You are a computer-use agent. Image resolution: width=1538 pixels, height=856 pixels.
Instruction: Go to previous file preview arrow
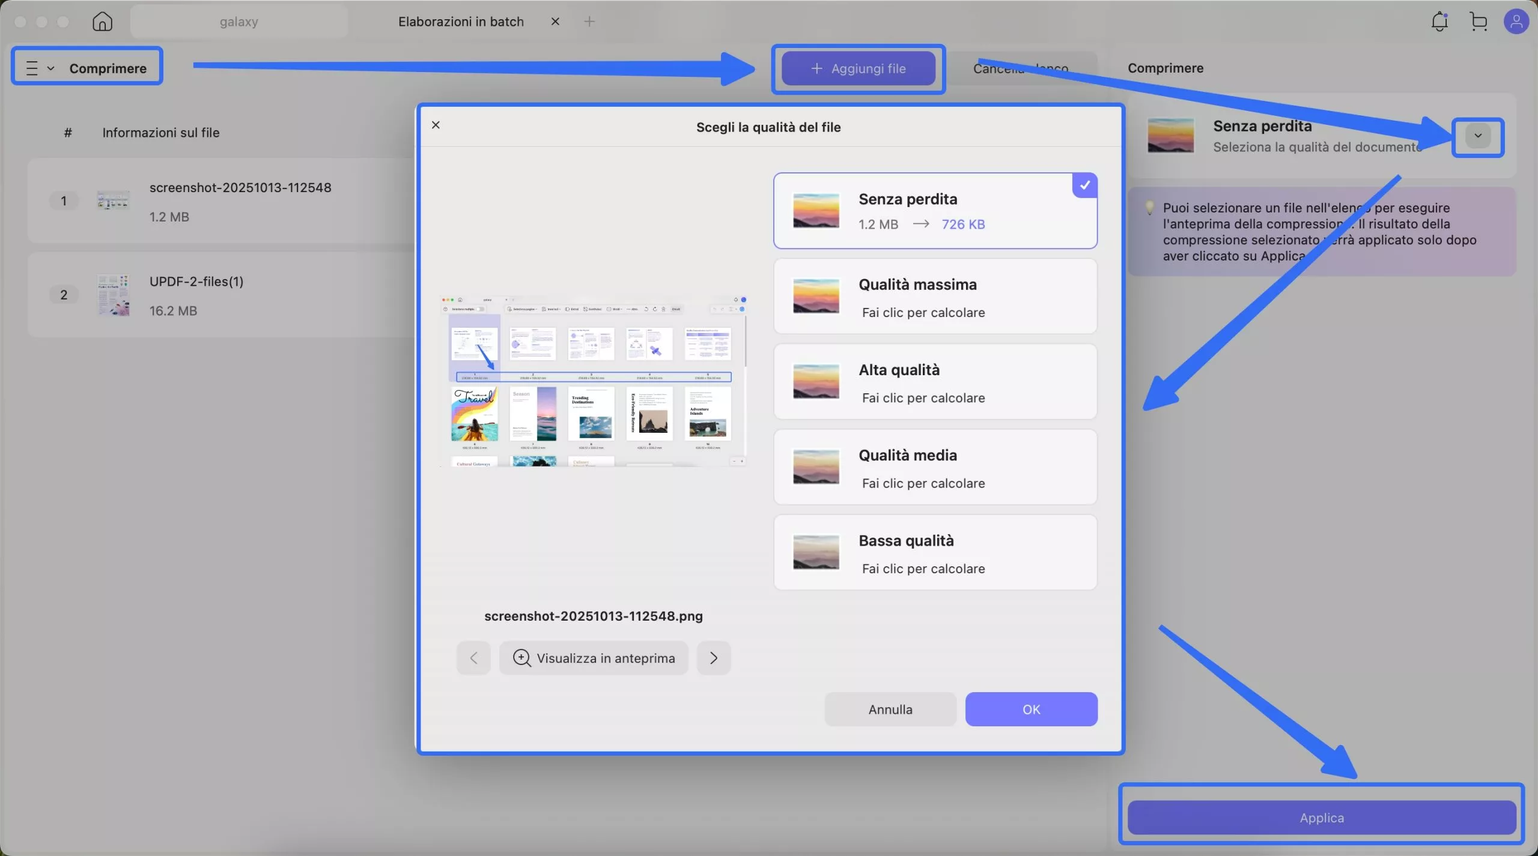473,658
